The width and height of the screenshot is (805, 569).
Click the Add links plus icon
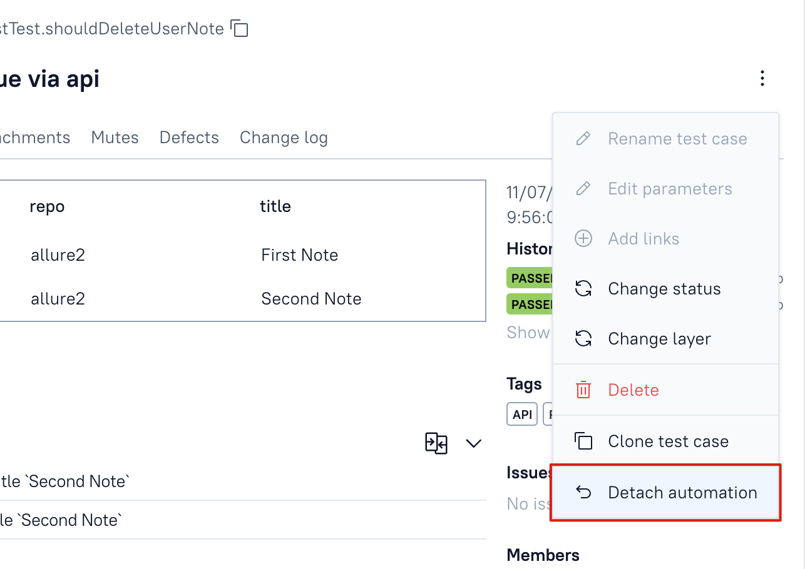[x=583, y=238]
